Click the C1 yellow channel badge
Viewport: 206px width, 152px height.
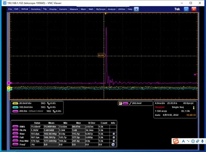coord(15,103)
